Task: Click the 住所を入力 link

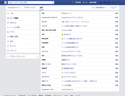Action: [67, 34]
